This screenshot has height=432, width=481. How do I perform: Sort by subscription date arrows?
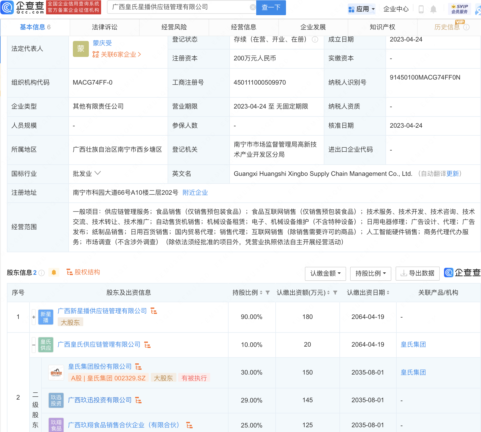point(388,293)
